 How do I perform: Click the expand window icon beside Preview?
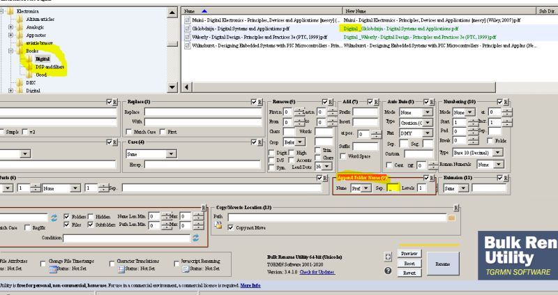pyautogui.click(x=388, y=257)
